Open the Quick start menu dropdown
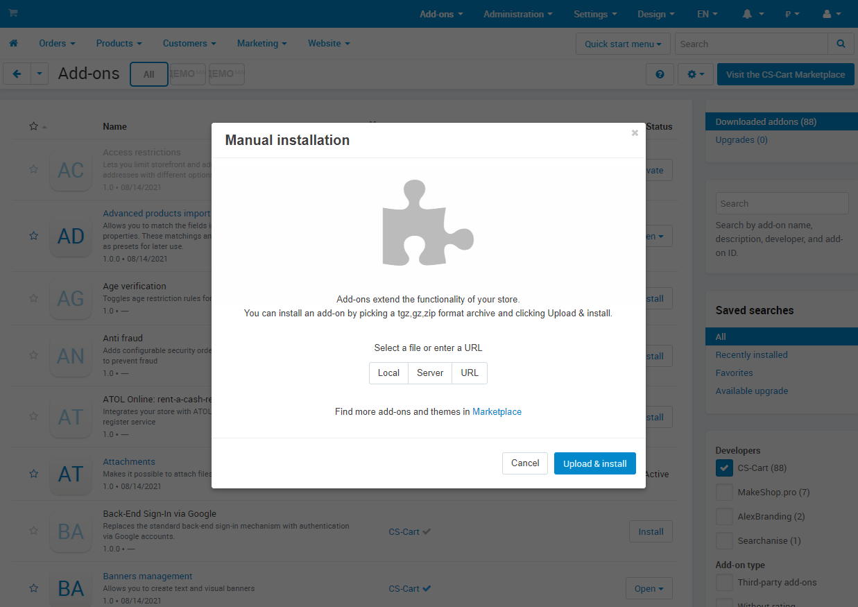This screenshot has width=858, height=607. click(x=622, y=44)
